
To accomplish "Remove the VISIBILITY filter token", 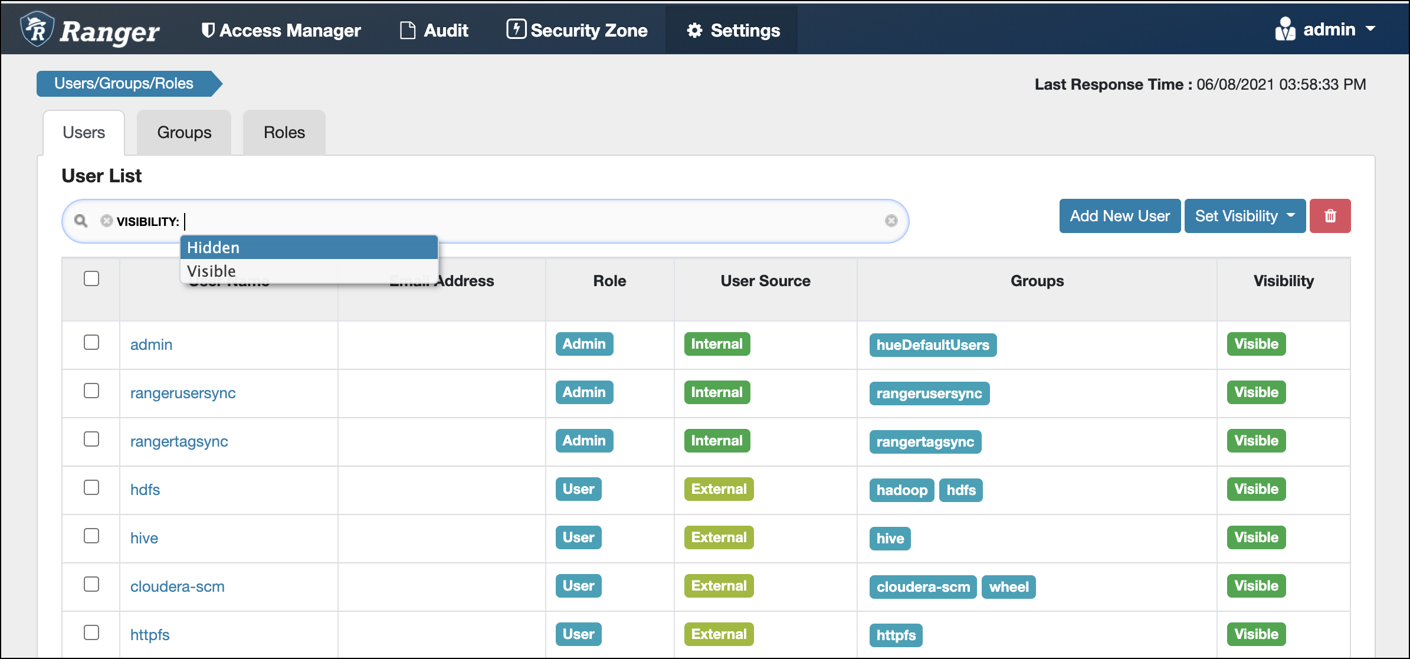I will tap(106, 221).
